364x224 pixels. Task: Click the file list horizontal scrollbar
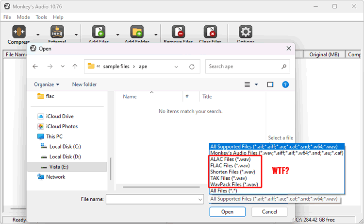[x=161, y=187]
